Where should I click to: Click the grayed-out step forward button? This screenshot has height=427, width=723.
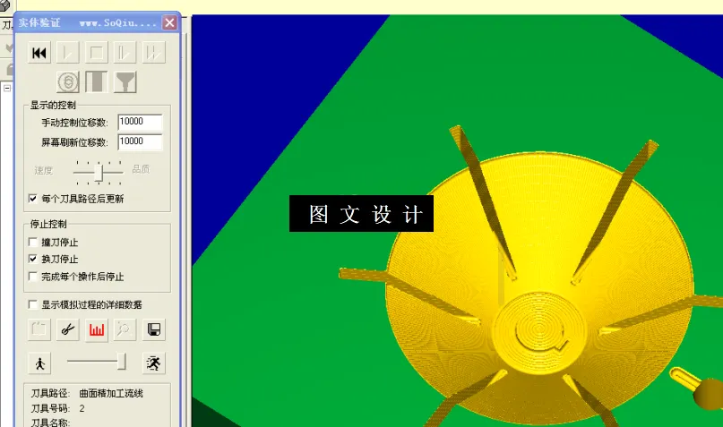click(x=125, y=53)
